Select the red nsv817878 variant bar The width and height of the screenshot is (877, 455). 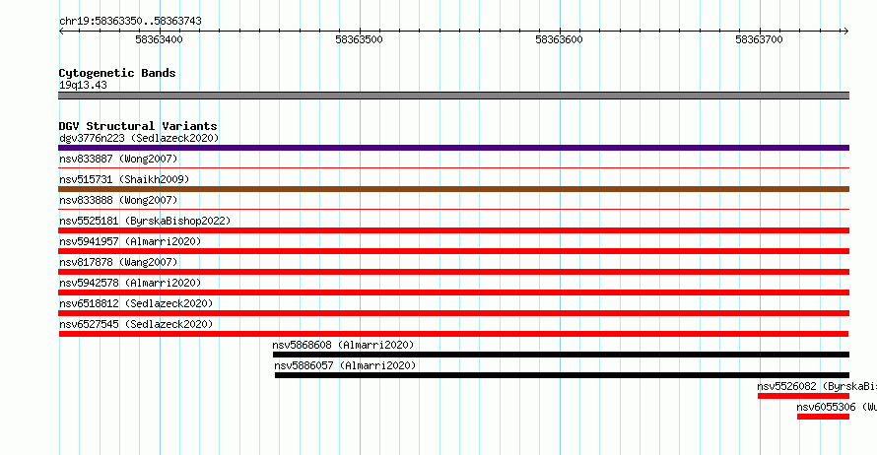click(453, 272)
